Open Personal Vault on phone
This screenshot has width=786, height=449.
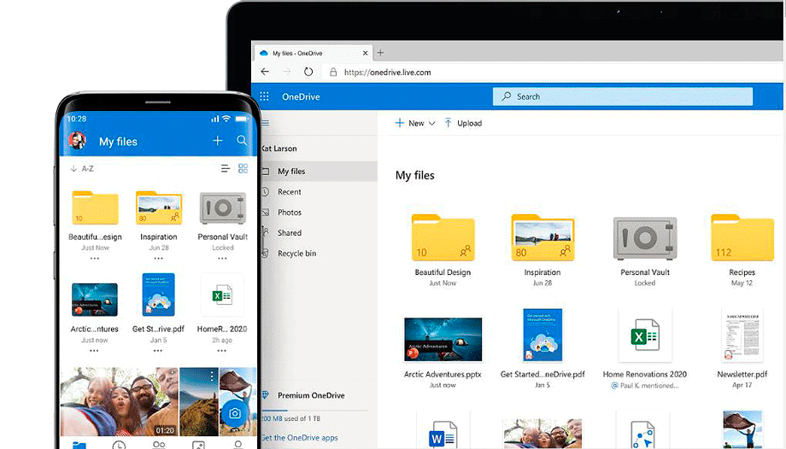(223, 207)
